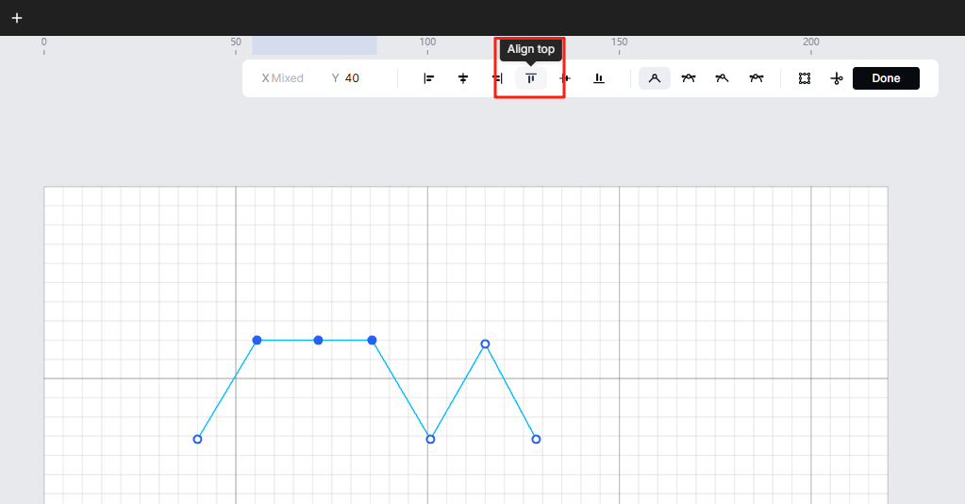
Task: Select the middle filled anchor point
Action: tap(318, 340)
